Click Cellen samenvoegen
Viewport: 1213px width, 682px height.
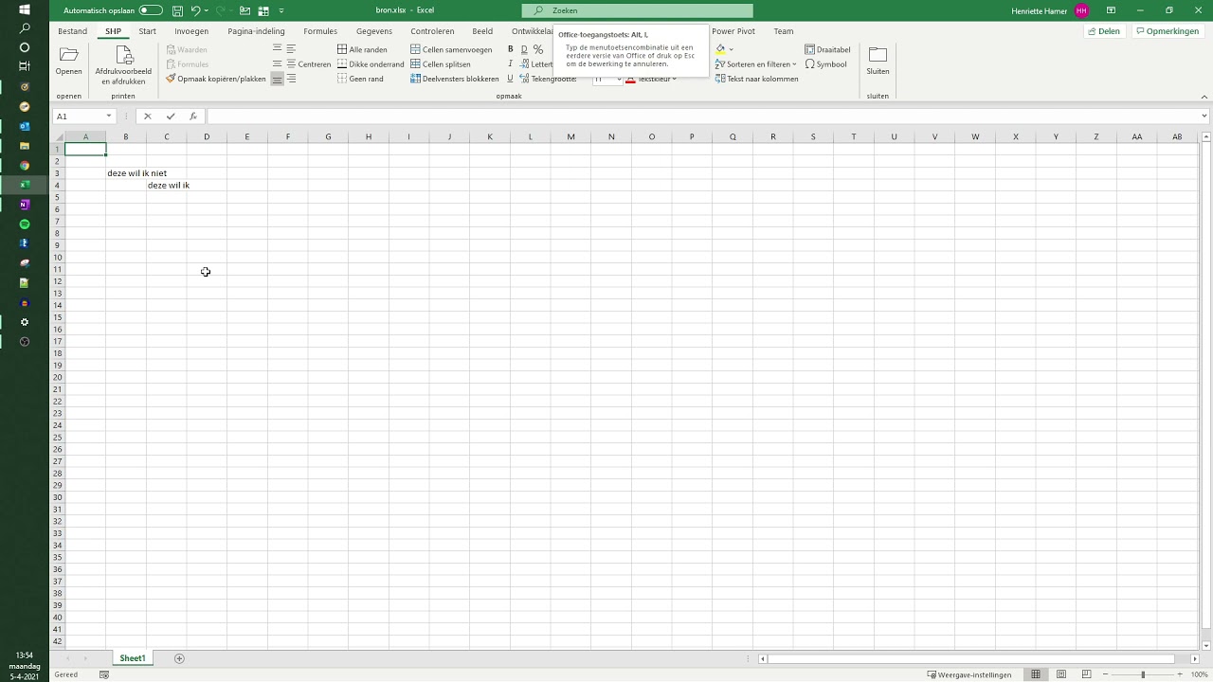point(451,49)
